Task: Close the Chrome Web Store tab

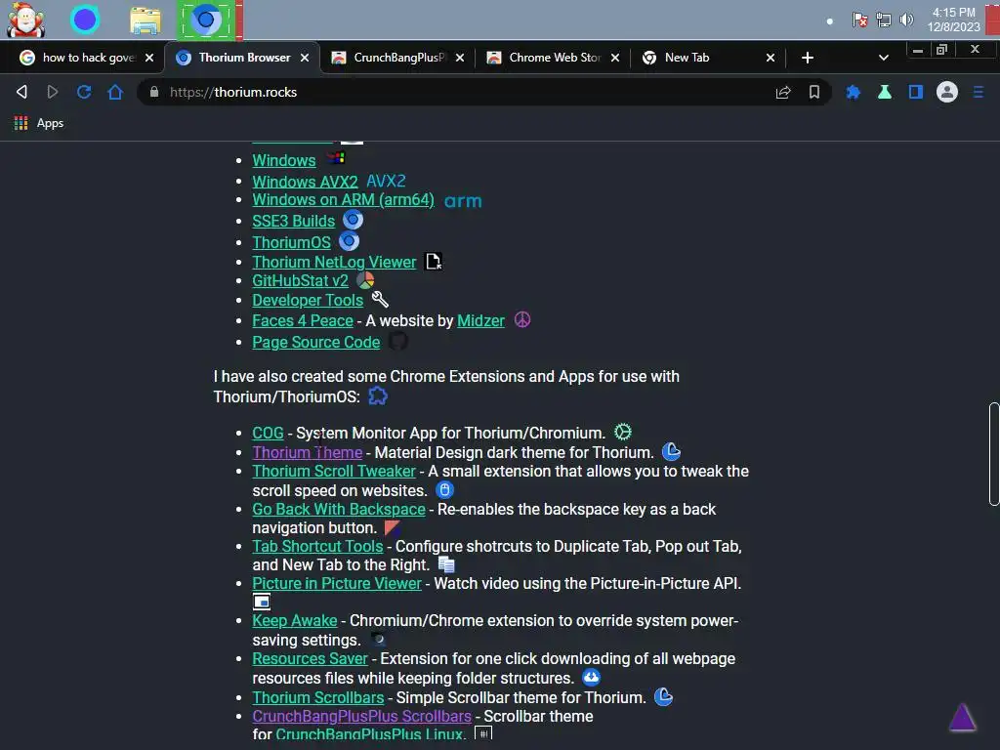Action: click(615, 58)
